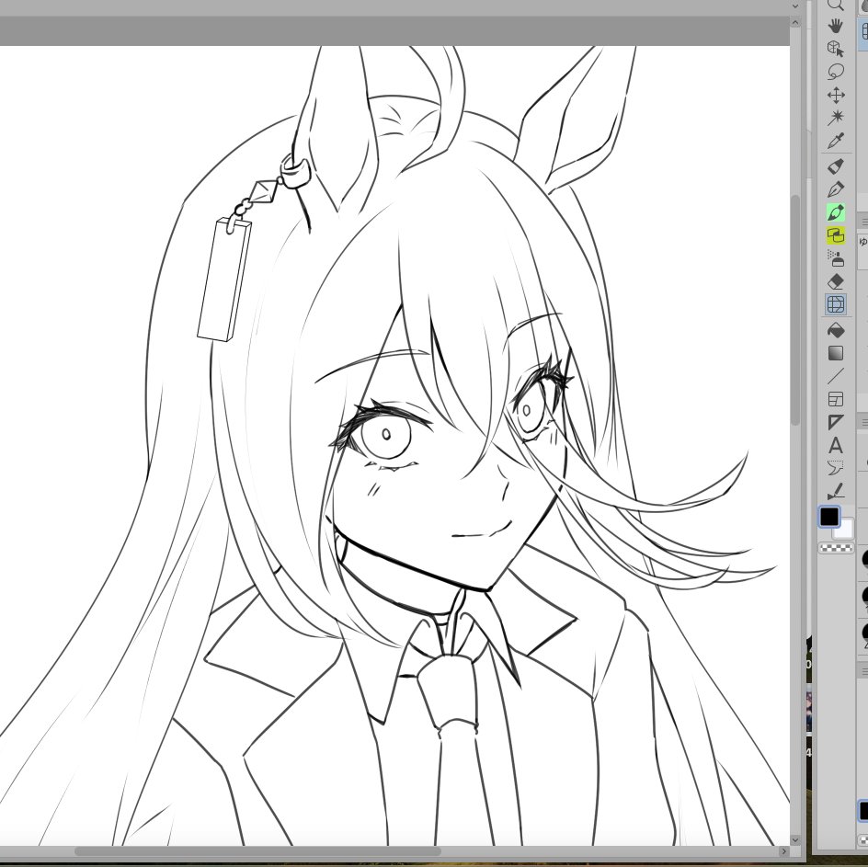Select the Airbrush spray tool
Screen dimensions: 868x867
pos(835,258)
